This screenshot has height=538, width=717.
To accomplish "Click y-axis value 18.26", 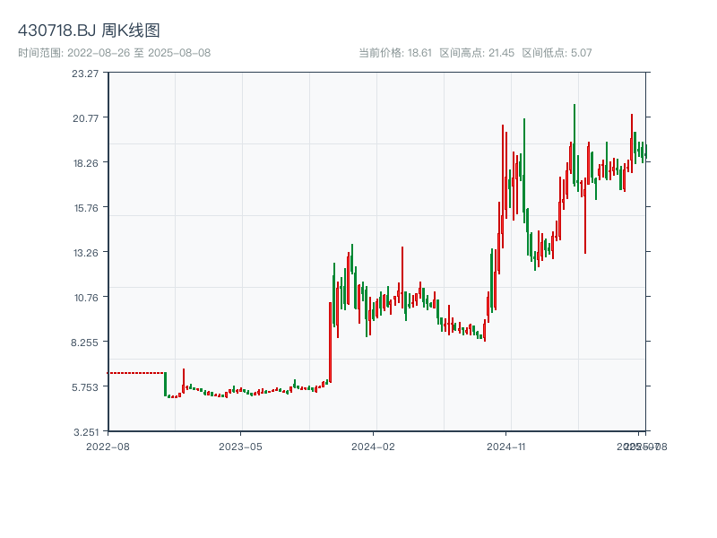I will tap(85, 163).
